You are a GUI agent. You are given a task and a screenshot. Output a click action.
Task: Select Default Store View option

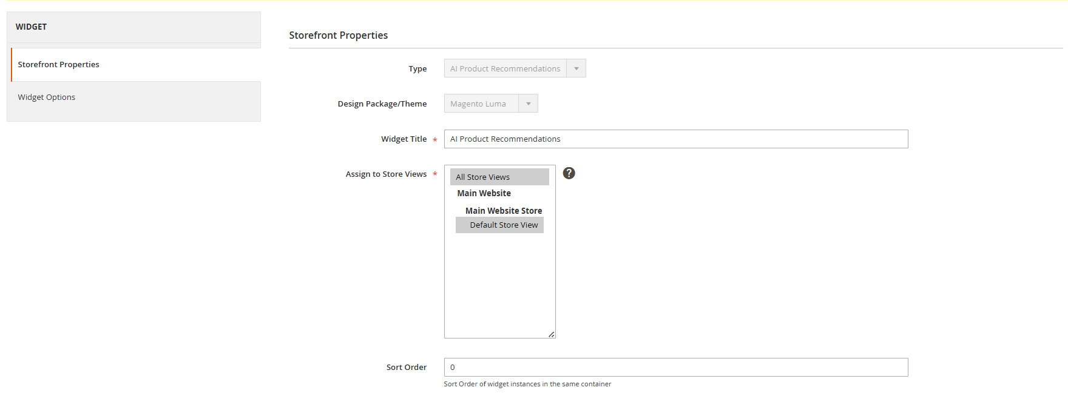pyautogui.click(x=499, y=225)
